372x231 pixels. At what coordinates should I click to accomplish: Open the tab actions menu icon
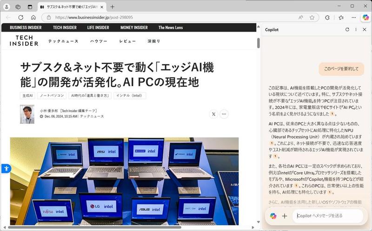(x=30, y=7)
